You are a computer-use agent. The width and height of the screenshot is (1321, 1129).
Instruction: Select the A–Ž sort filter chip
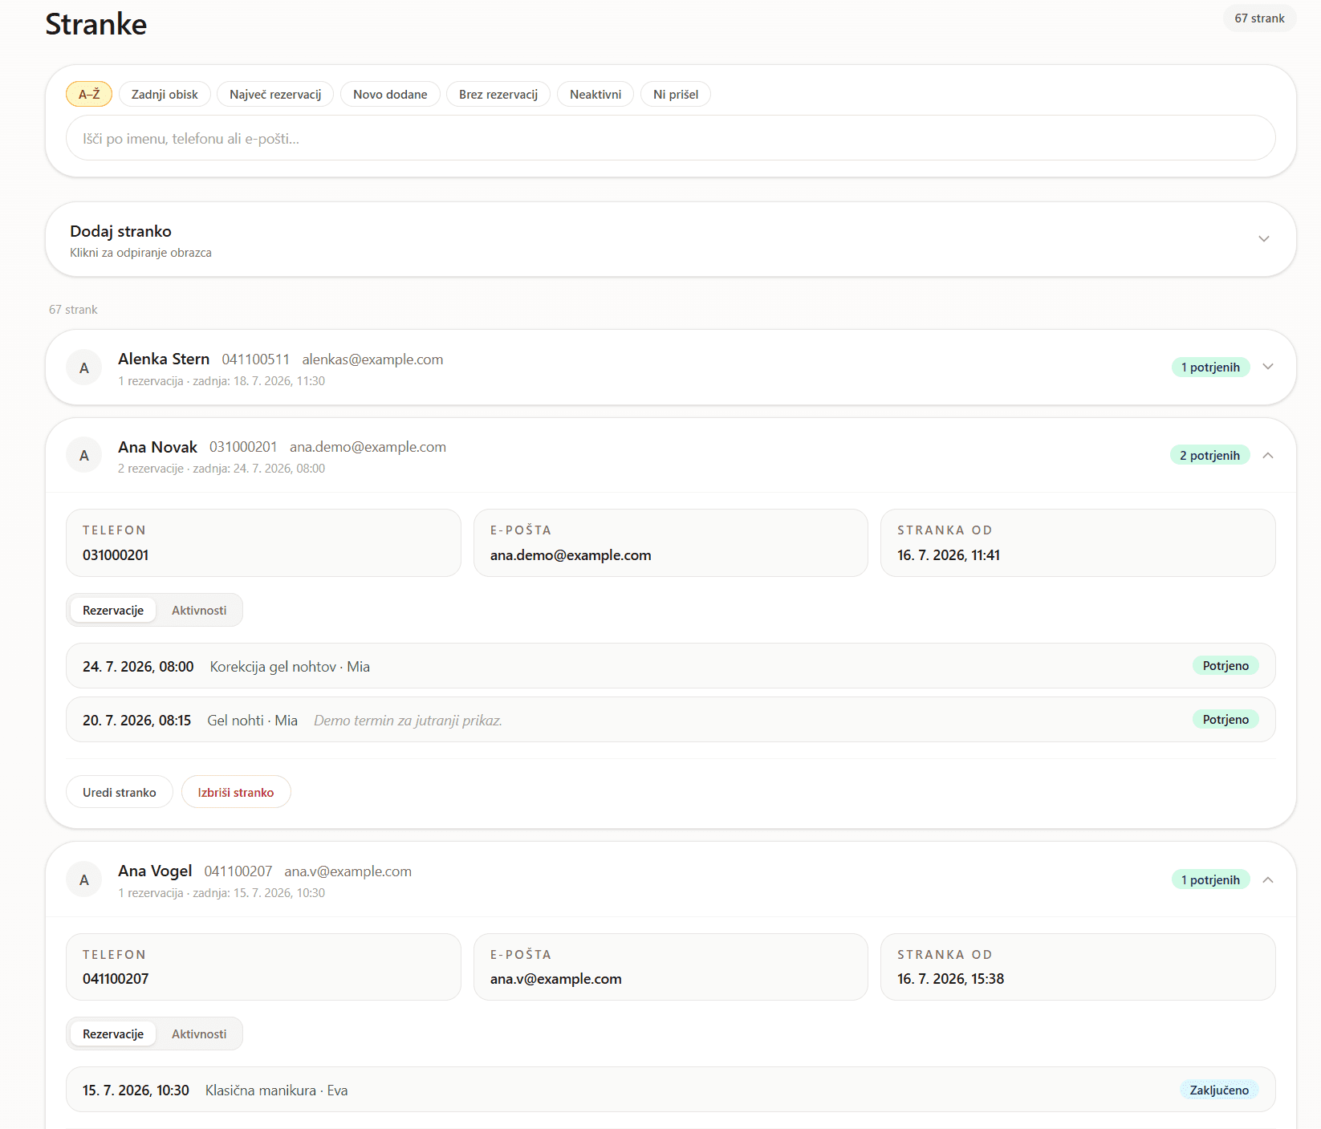point(89,94)
